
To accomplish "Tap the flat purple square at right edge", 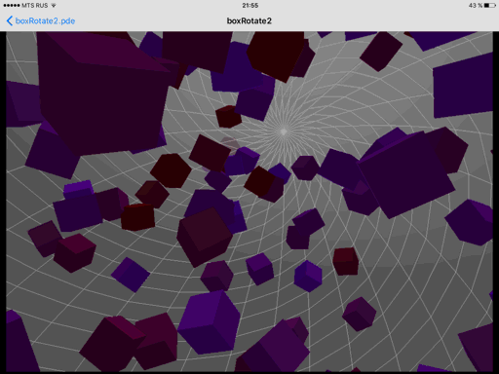I will [463, 86].
